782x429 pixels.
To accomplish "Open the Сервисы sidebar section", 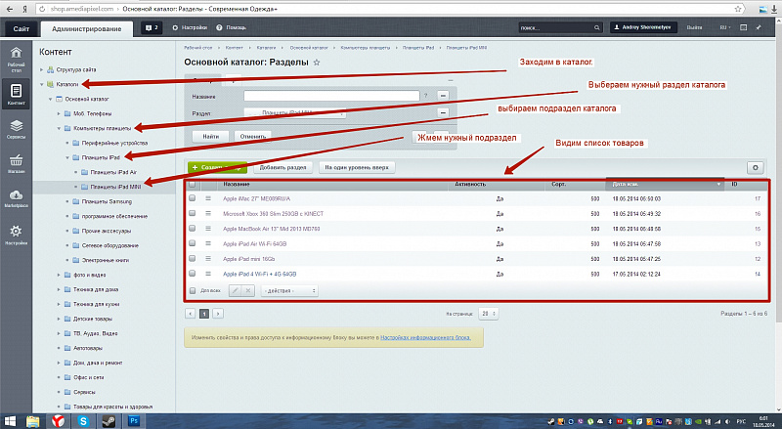I will pos(16,129).
